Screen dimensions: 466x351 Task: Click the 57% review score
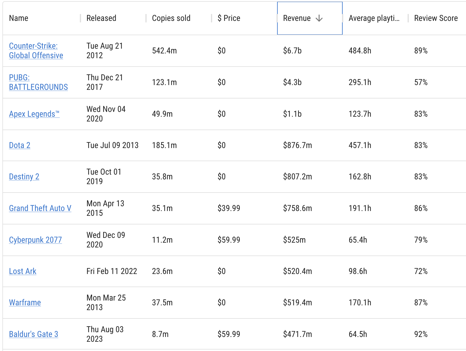tap(421, 82)
